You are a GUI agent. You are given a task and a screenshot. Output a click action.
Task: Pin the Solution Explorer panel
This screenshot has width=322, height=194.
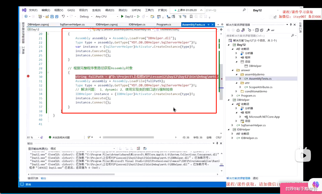click(x=291, y=25)
